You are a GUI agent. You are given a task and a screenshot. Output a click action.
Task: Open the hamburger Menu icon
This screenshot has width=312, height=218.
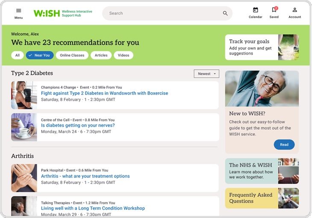[x=18, y=11]
